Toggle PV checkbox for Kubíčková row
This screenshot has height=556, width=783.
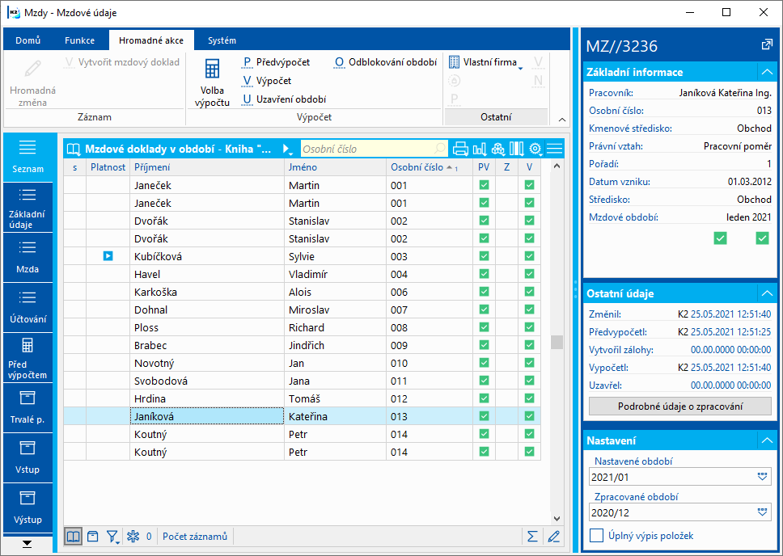(484, 256)
